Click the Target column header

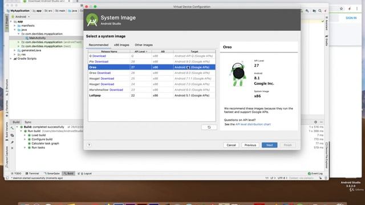point(194,52)
